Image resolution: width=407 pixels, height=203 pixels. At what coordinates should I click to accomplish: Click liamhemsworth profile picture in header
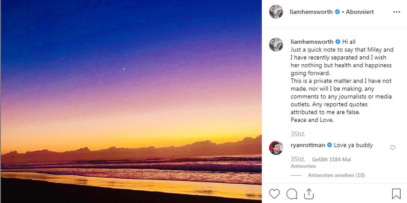(x=276, y=12)
